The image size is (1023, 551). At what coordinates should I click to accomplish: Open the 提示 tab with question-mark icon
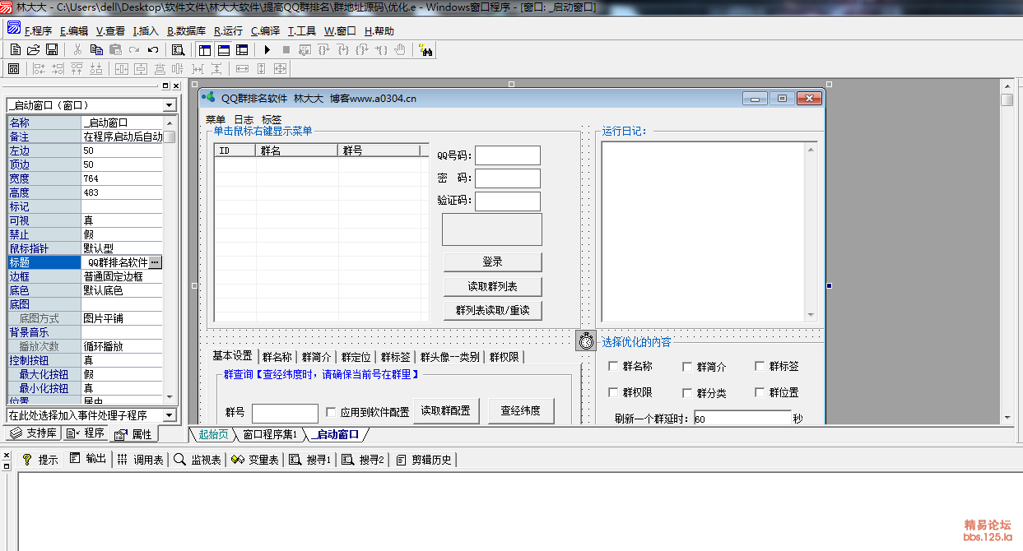click(x=40, y=460)
